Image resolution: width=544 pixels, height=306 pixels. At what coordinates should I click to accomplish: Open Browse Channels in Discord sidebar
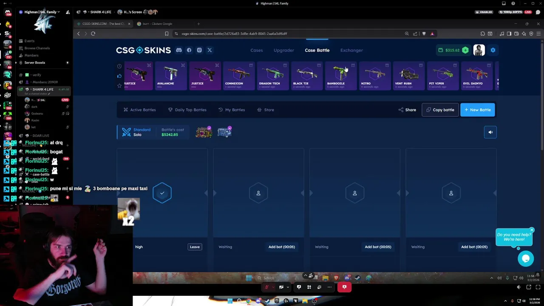37,48
